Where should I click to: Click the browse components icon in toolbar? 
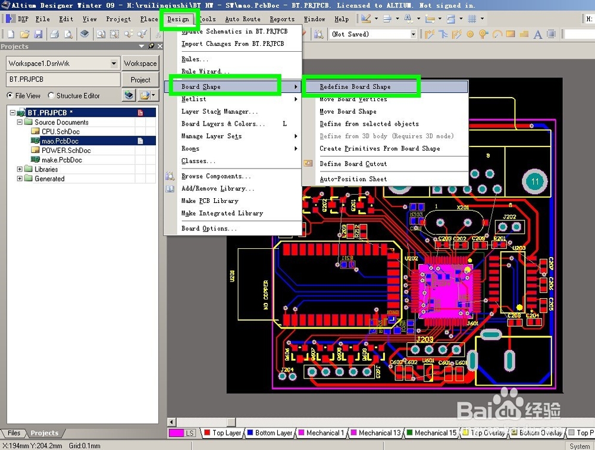pos(319,34)
